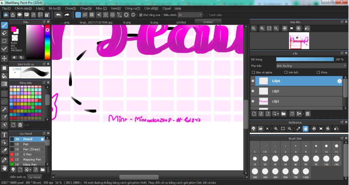Select the Magic Wand tool

coord(4,109)
